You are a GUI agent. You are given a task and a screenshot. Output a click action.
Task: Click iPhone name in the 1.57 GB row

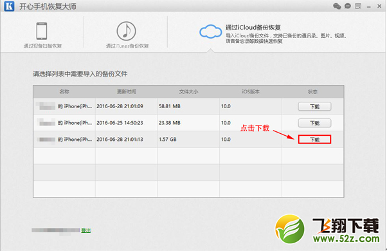pyautogui.click(x=64, y=139)
